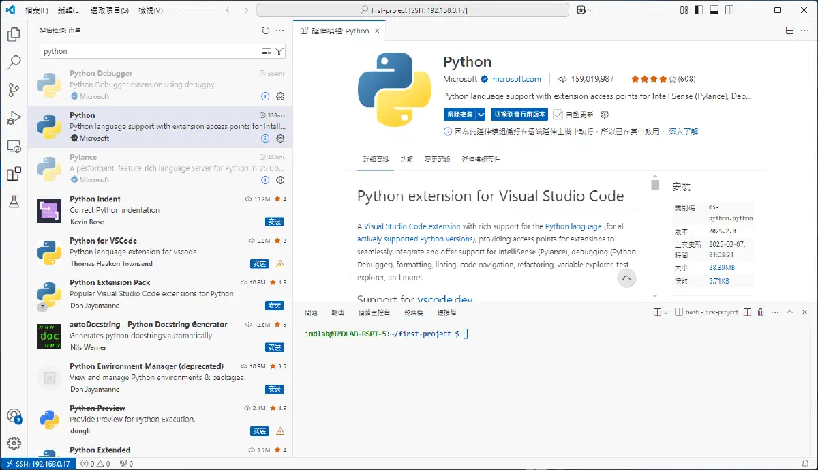Viewport: 818px width, 470px height.
Task: Click the scroll-to-top round button
Action: coord(626,278)
